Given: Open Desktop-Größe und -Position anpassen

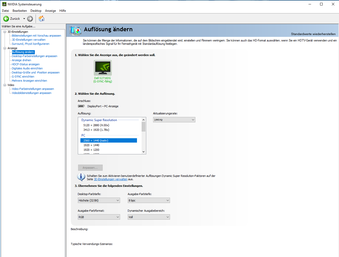Looking at the screenshot, I should 36,72.
